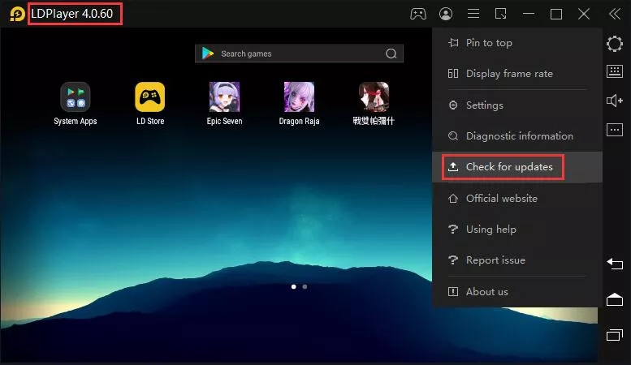Launch the Epic Seven game
The height and width of the screenshot is (365, 631).
tap(225, 104)
